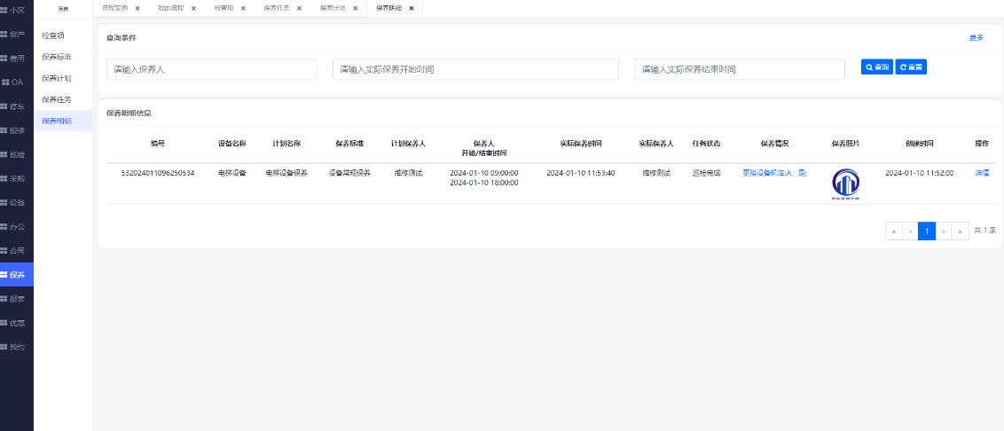Open the 报表 sidebar module
The width and height of the screenshot is (1004, 431).
(16, 299)
